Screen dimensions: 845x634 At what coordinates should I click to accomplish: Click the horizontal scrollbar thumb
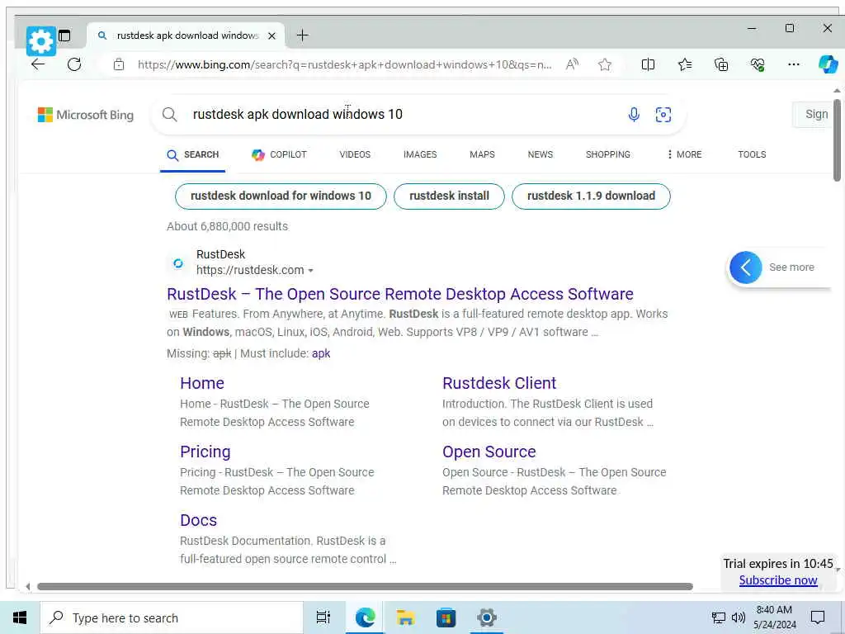click(x=365, y=587)
